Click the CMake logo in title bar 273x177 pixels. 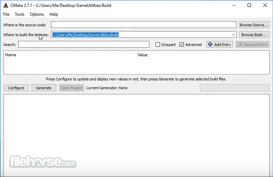(x=6, y=5)
